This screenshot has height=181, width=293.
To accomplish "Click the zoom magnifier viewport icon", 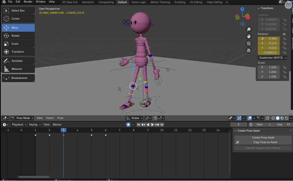I will point(249,29).
